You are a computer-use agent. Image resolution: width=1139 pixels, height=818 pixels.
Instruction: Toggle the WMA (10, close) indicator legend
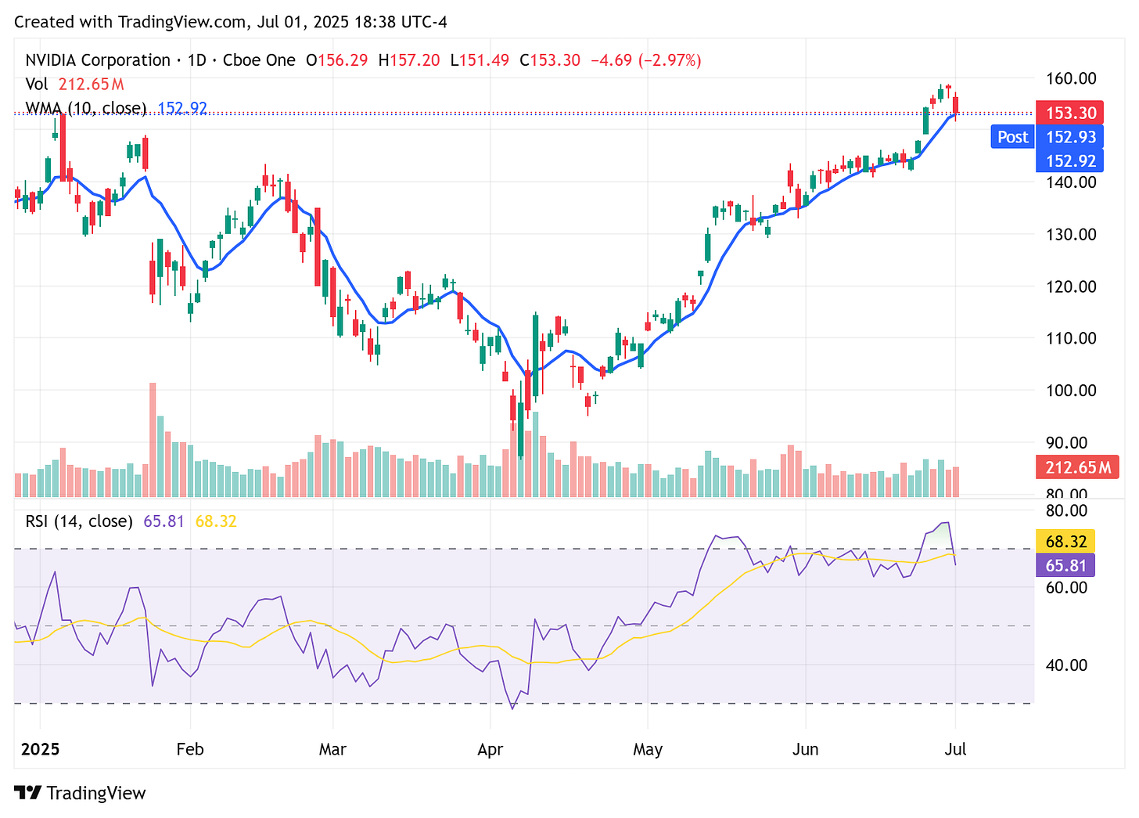point(86,107)
